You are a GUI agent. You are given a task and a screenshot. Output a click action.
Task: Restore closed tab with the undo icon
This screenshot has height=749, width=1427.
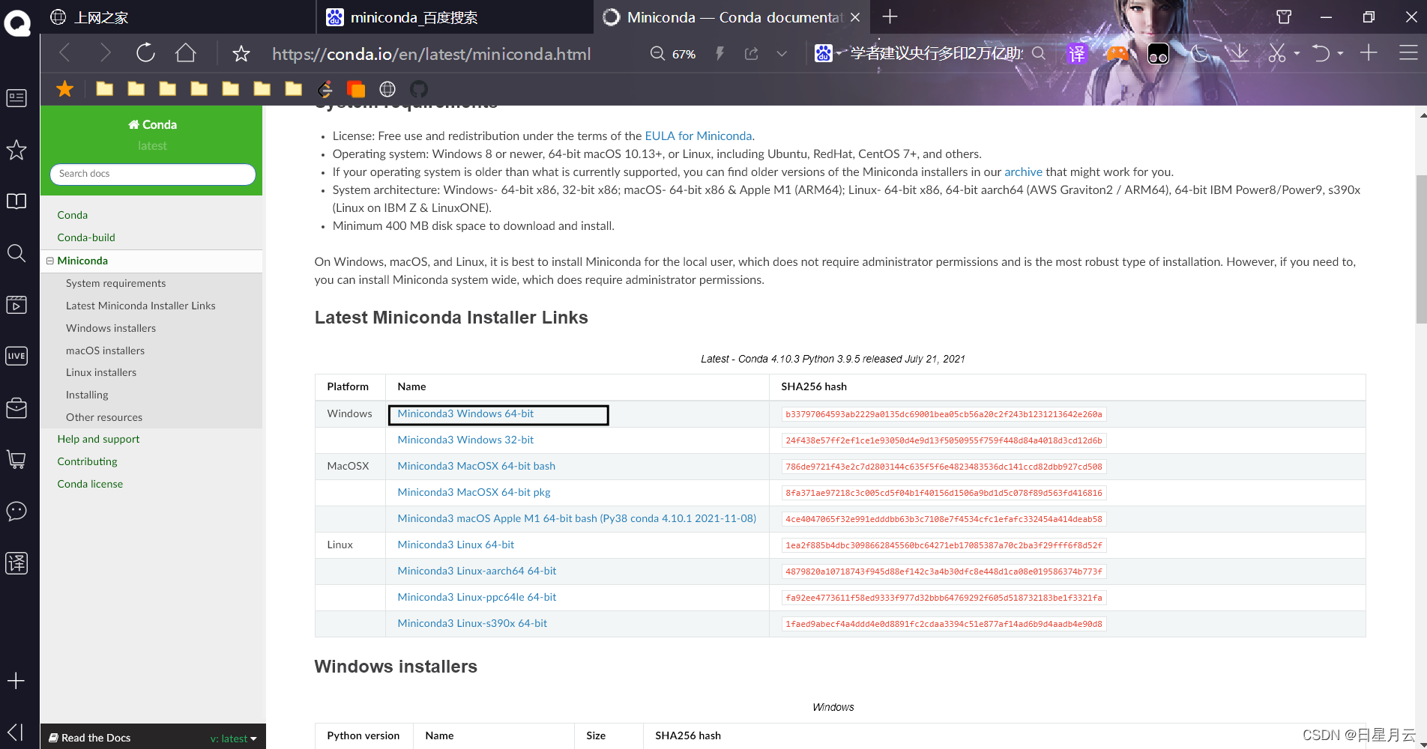click(1321, 53)
